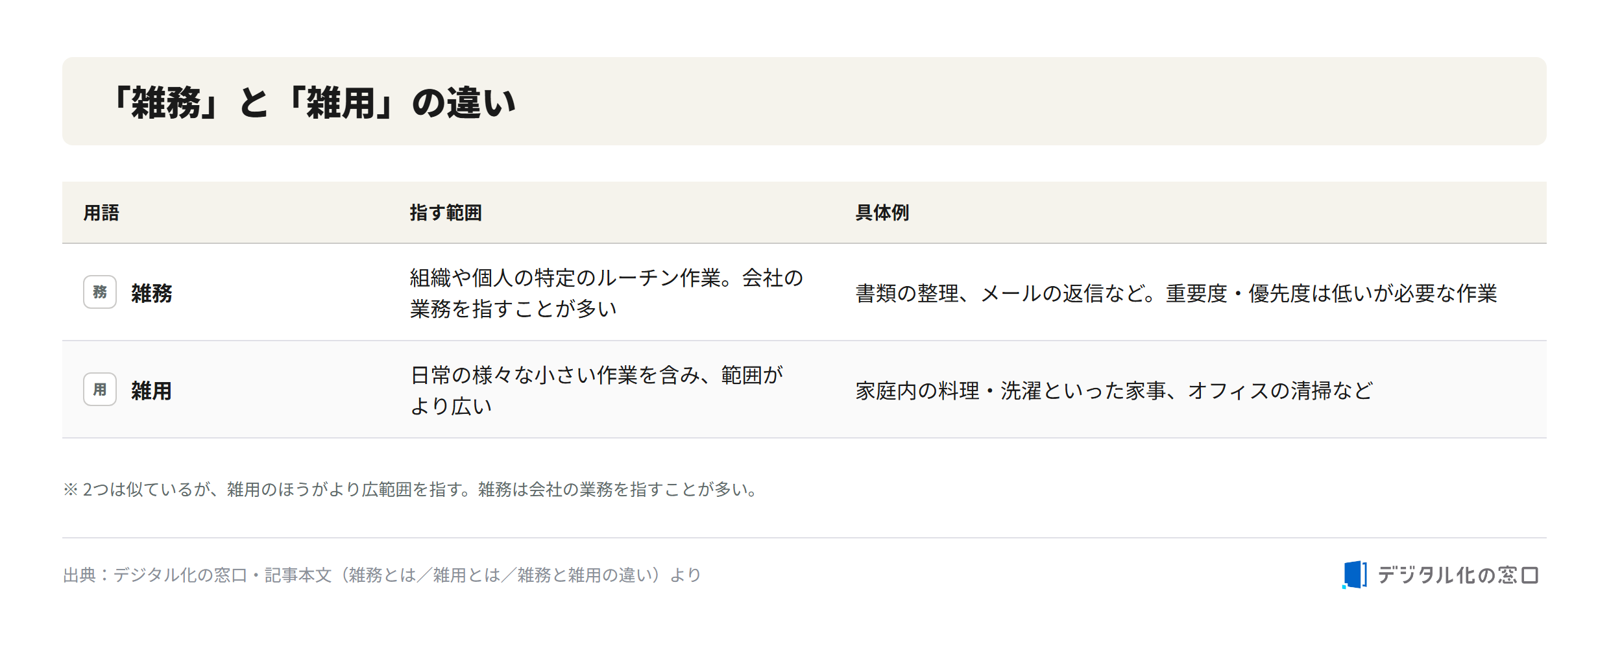1609x650 pixels.
Task: Click the ※ symbol at footnote start
Action: 70,489
